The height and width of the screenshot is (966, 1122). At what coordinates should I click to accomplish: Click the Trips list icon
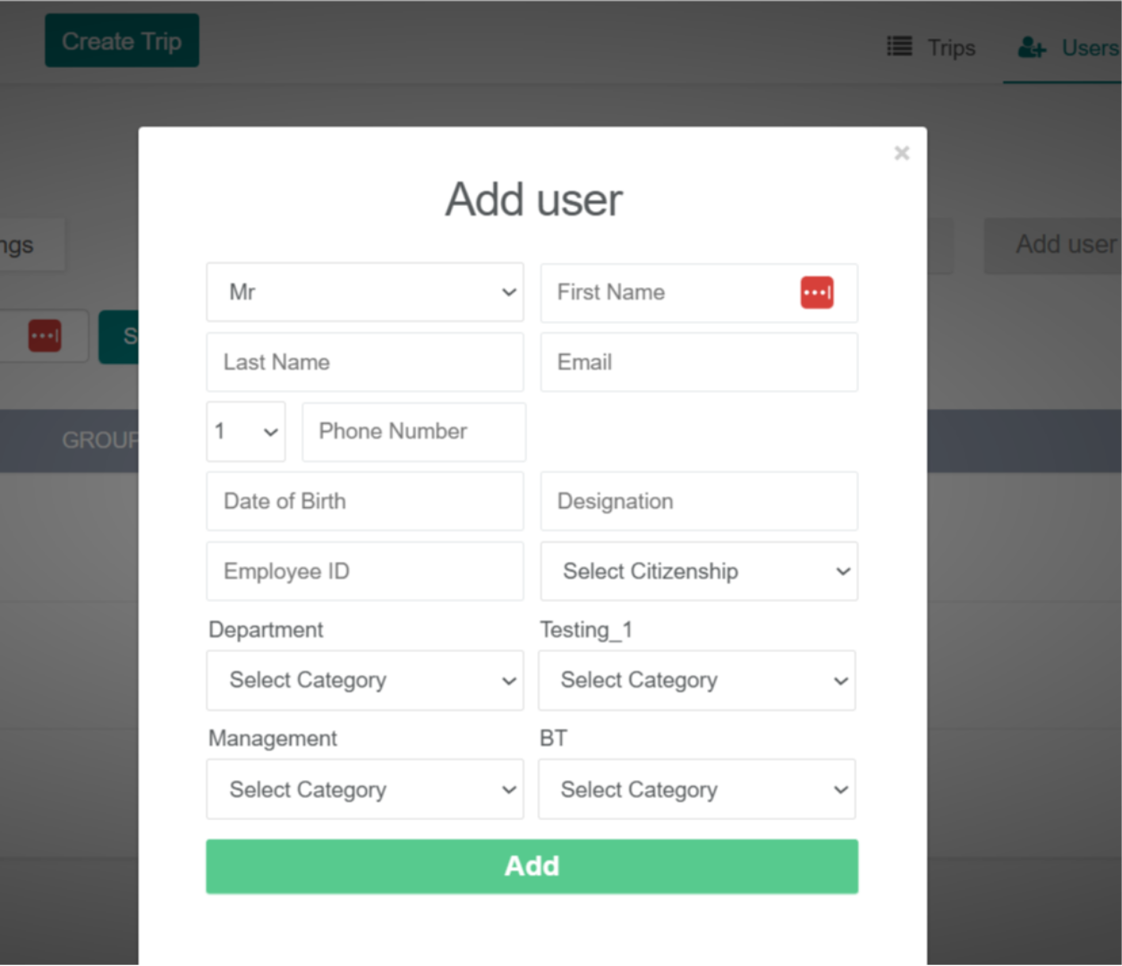click(899, 47)
